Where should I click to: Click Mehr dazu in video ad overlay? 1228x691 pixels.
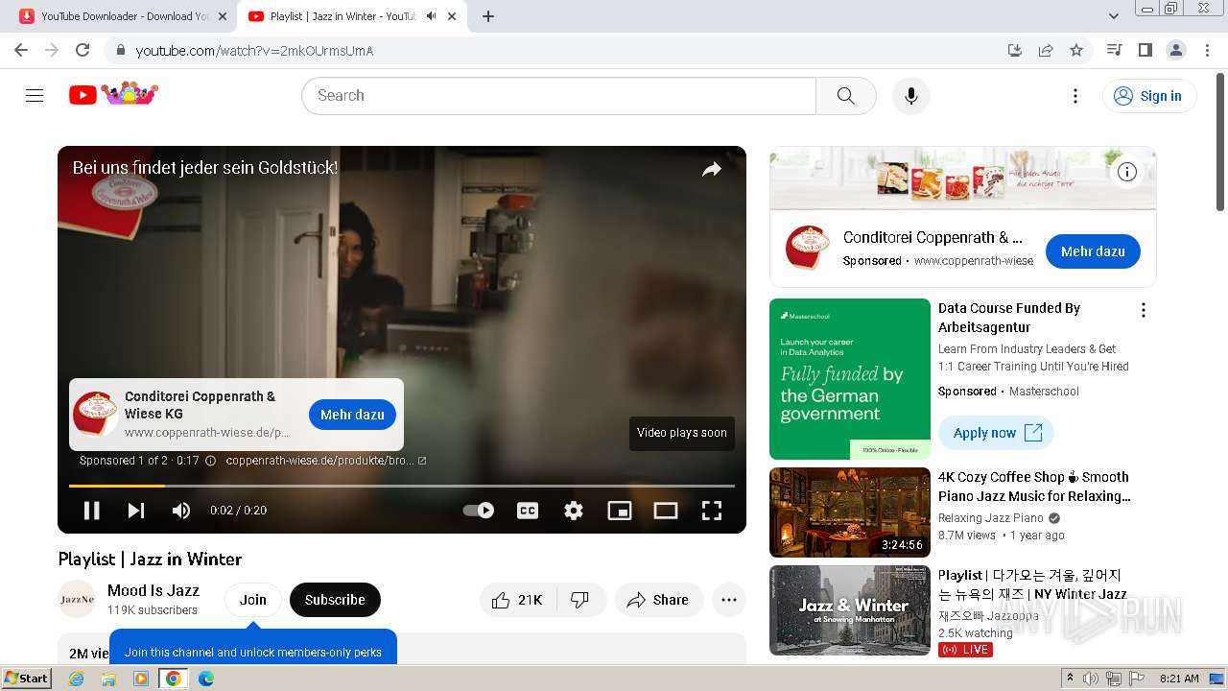pos(352,415)
